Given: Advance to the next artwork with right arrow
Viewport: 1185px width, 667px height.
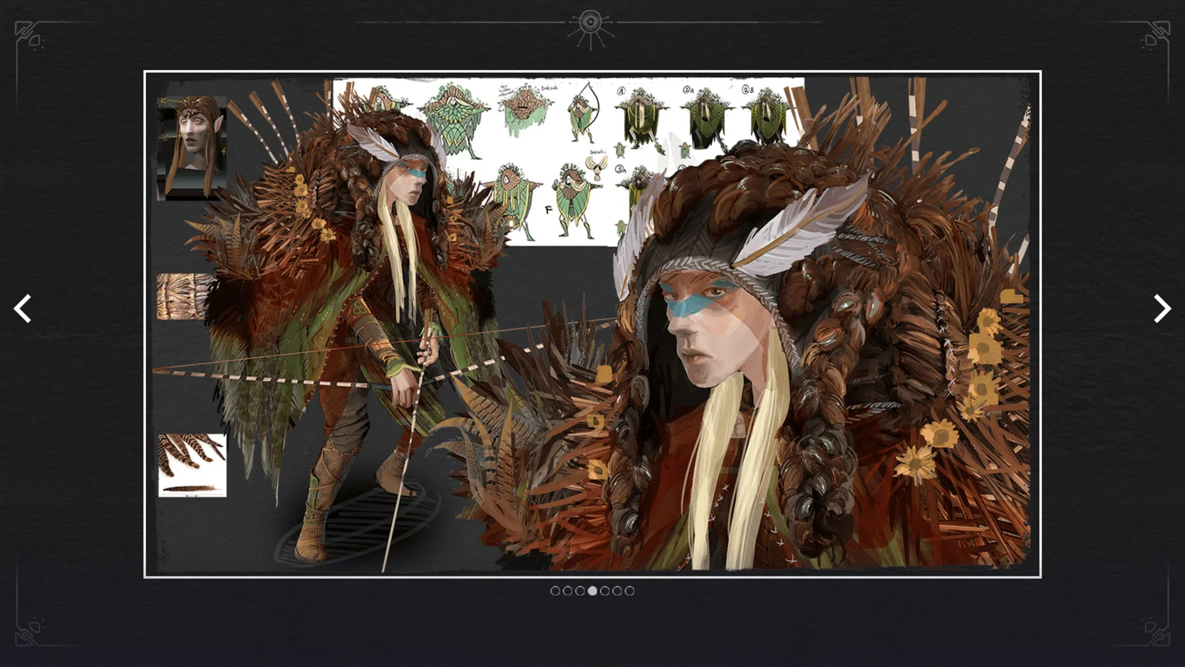Looking at the screenshot, I should (1162, 309).
